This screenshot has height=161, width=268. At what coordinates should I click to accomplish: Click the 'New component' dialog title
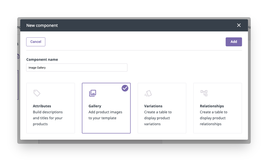(42, 25)
